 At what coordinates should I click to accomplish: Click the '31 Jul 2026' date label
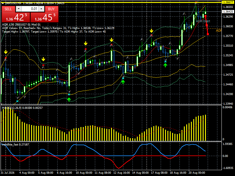pyautogui.click(x=8, y=172)
